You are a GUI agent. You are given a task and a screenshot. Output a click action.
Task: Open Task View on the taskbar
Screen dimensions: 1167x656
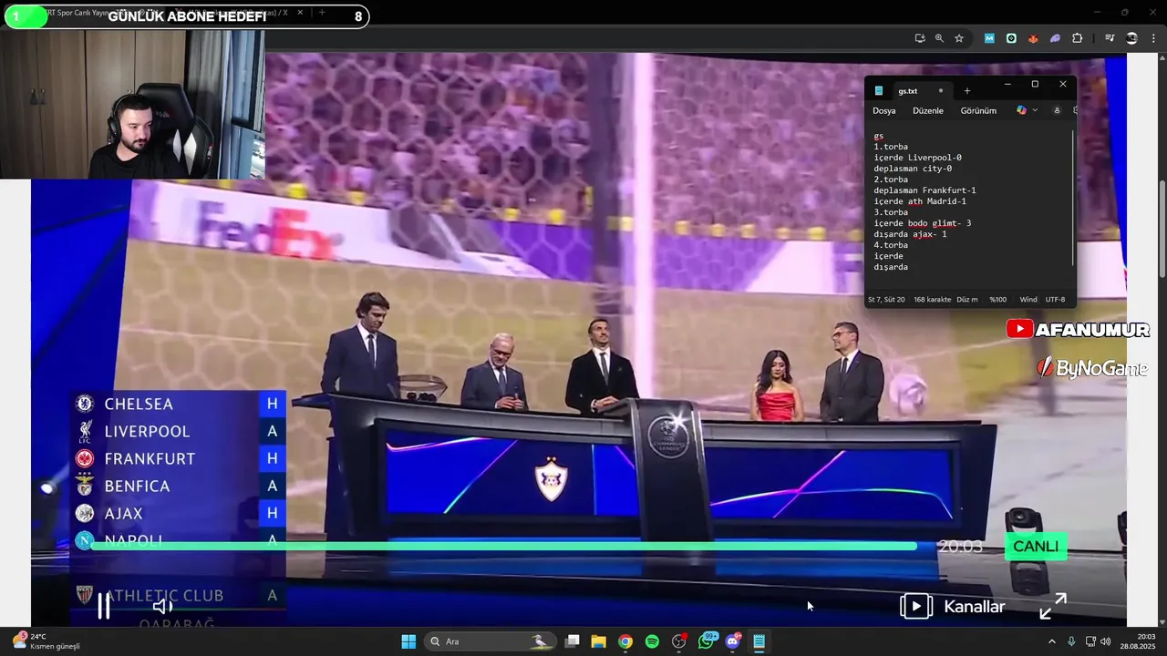tap(573, 641)
